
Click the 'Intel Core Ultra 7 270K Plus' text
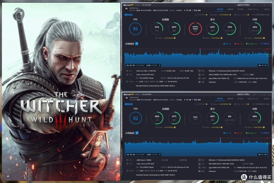(x=146, y=71)
